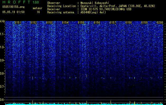Click the 1.0 frequency axis label
166x105 pixels.
[x=2, y=47]
